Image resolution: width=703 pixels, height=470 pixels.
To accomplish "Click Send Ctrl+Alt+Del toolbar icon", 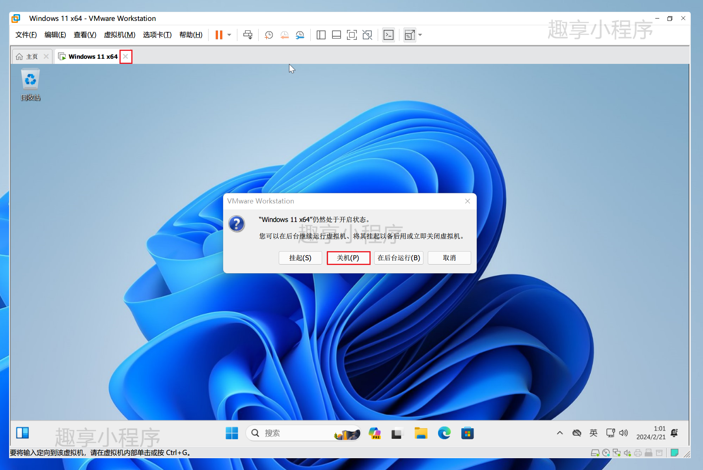I will click(248, 35).
